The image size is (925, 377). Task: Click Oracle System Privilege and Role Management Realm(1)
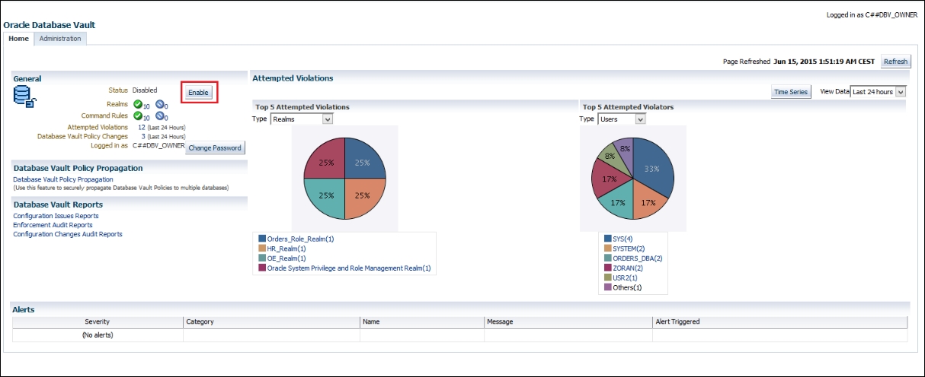(349, 268)
